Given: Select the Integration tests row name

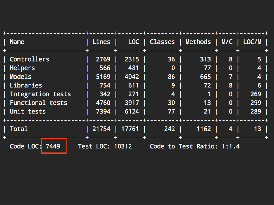Looking at the screenshot, I should [x=40, y=94].
